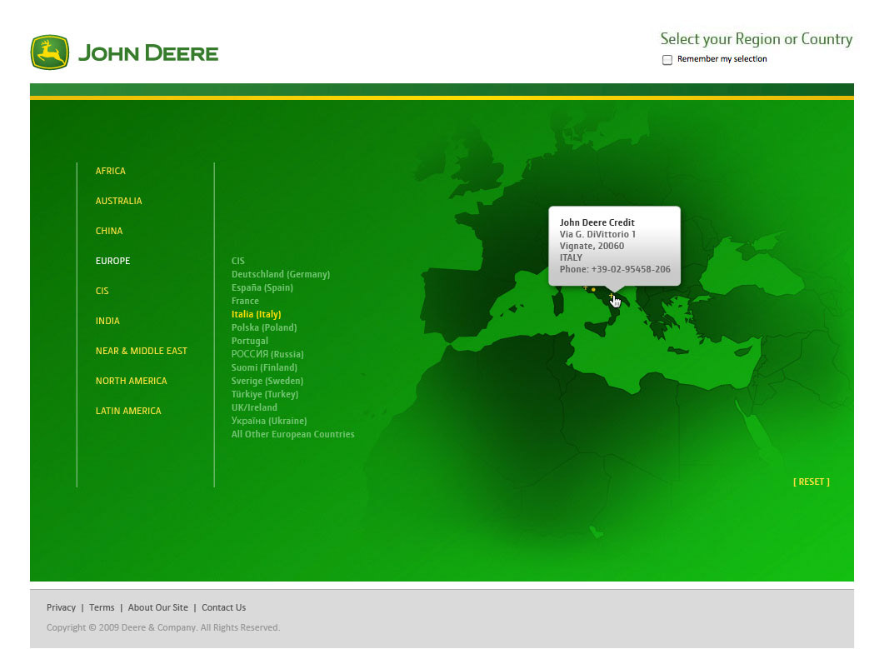Open the Terms footer link

tap(102, 607)
